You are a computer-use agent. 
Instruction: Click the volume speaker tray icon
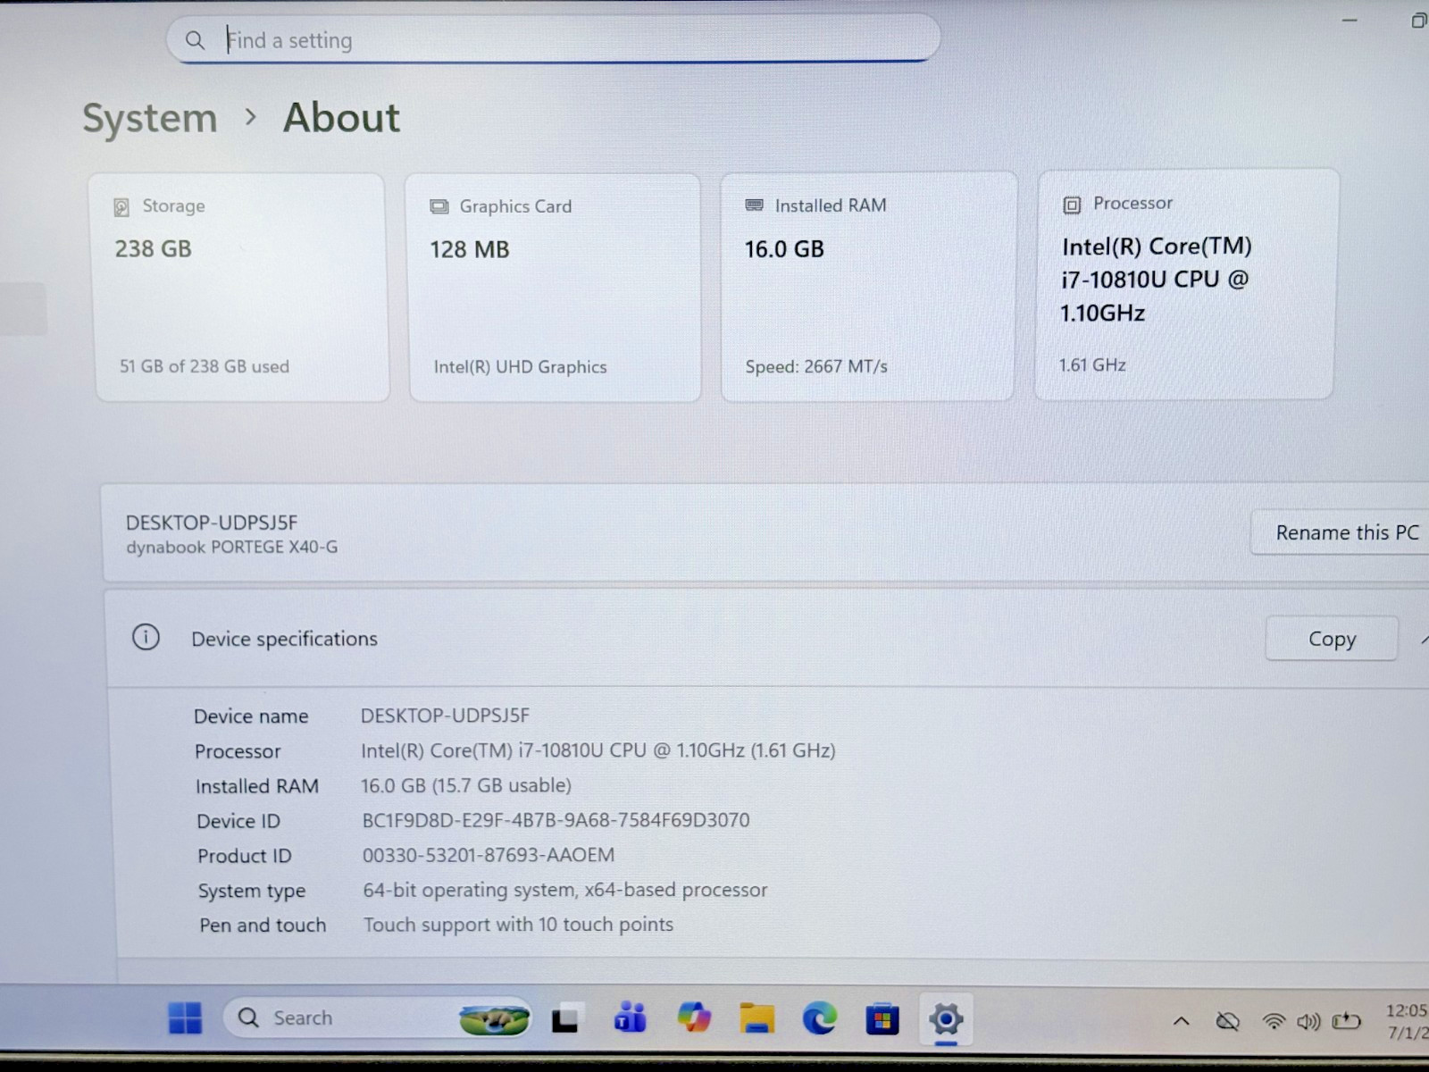[x=1308, y=1021]
